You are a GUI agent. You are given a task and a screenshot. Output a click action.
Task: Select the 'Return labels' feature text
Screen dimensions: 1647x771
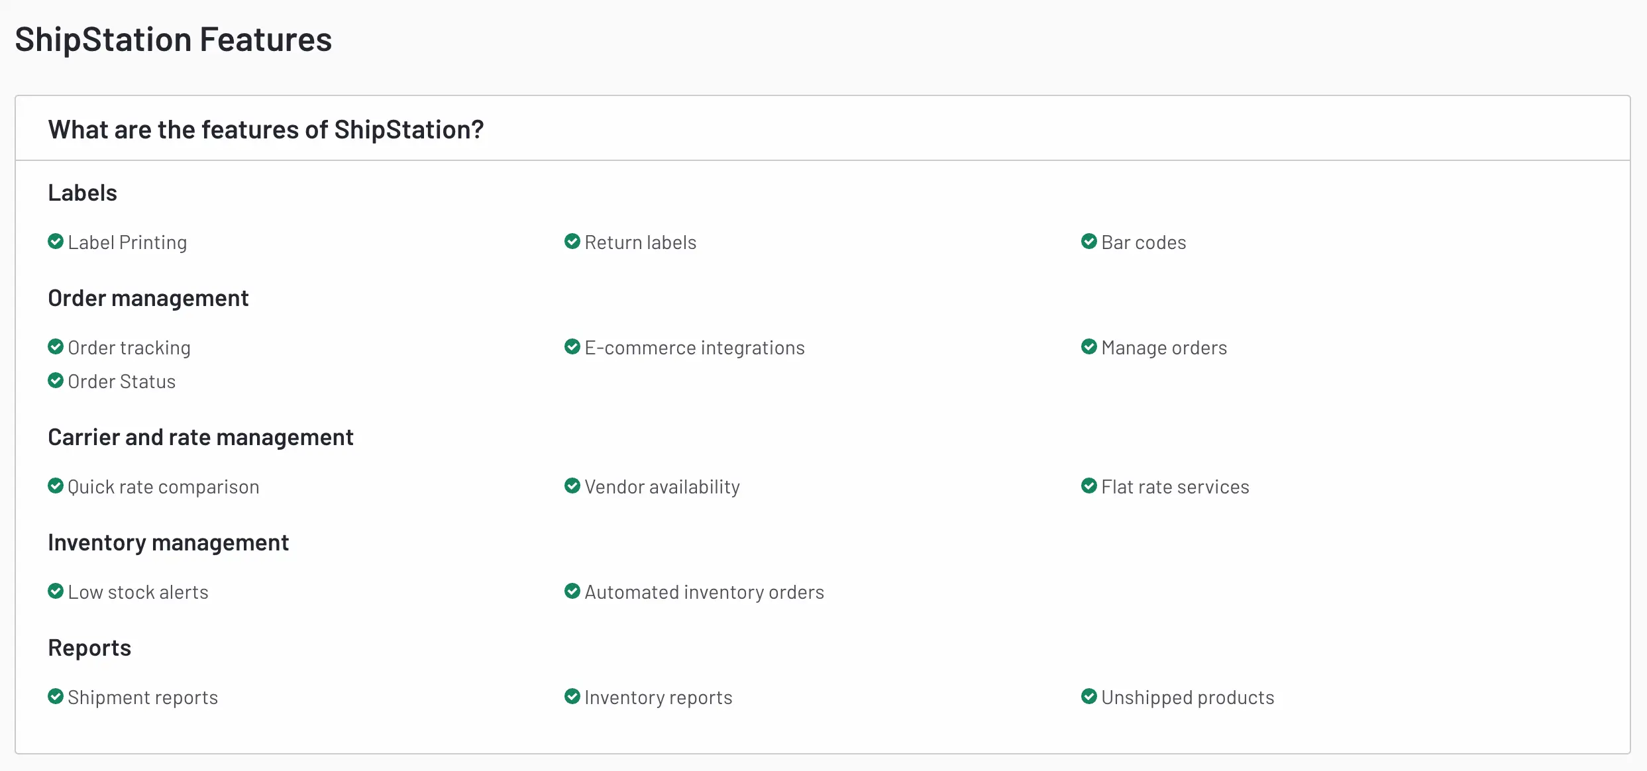641,242
